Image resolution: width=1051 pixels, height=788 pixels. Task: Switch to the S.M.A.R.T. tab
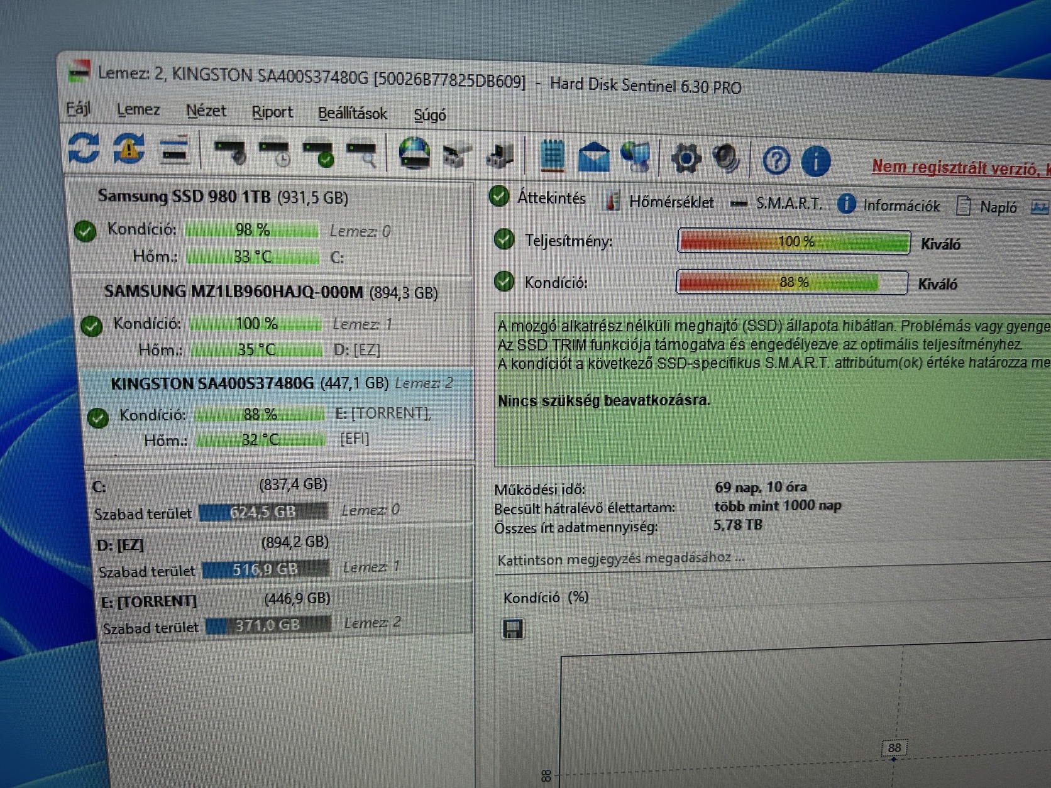click(x=776, y=204)
